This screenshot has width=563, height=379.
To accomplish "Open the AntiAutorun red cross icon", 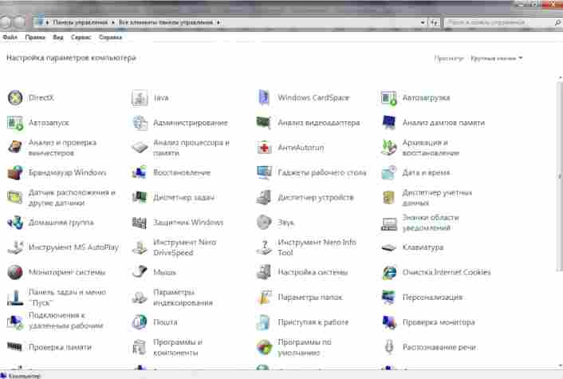I will [x=264, y=148].
